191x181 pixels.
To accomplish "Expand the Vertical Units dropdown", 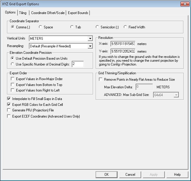I will tap(90, 39).
